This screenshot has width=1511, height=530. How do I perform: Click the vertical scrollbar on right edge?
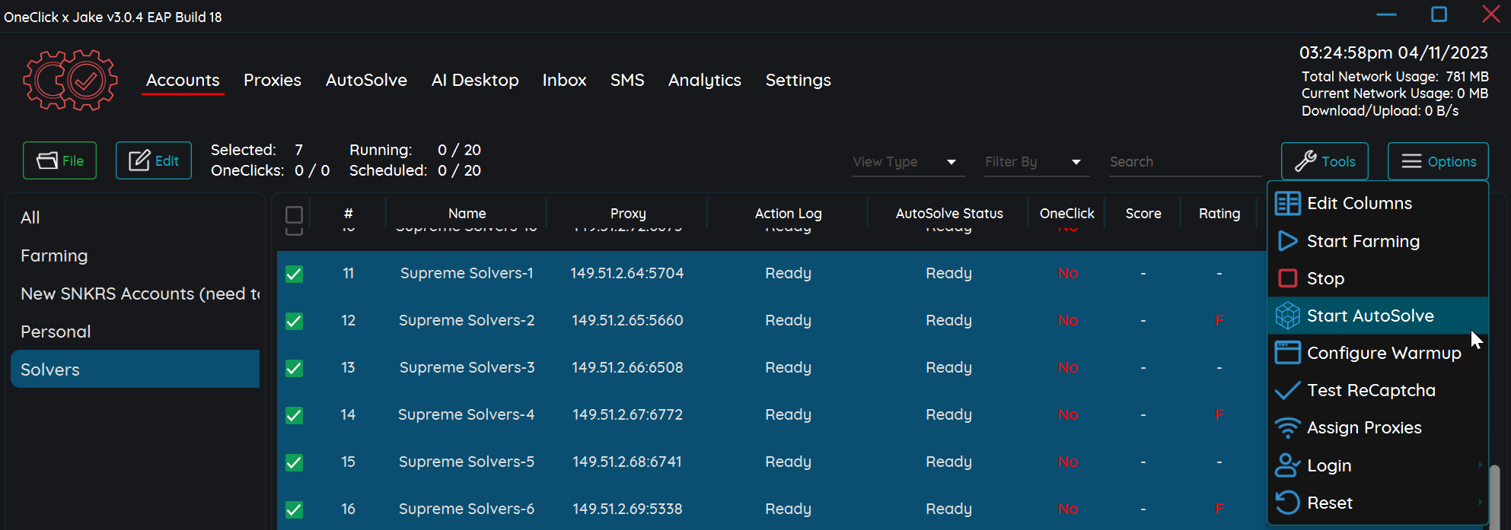tap(1494, 494)
